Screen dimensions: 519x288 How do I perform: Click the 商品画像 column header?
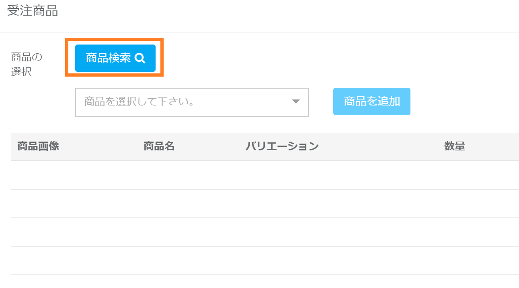click(x=38, y=146)
